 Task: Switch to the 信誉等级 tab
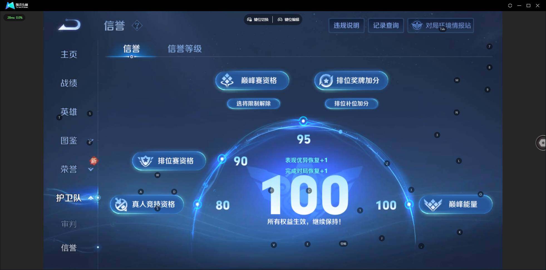tap(185, 49)
